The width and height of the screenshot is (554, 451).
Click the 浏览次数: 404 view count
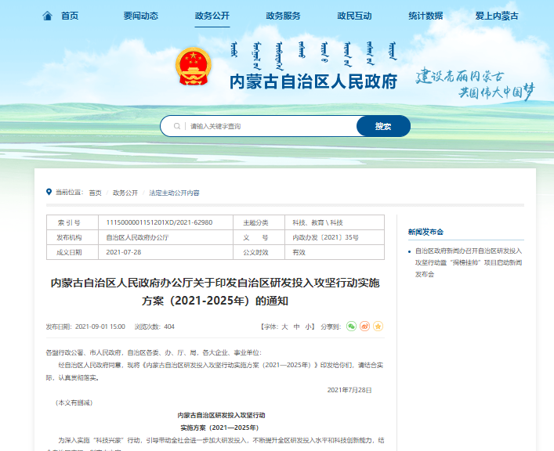(154, 327)
